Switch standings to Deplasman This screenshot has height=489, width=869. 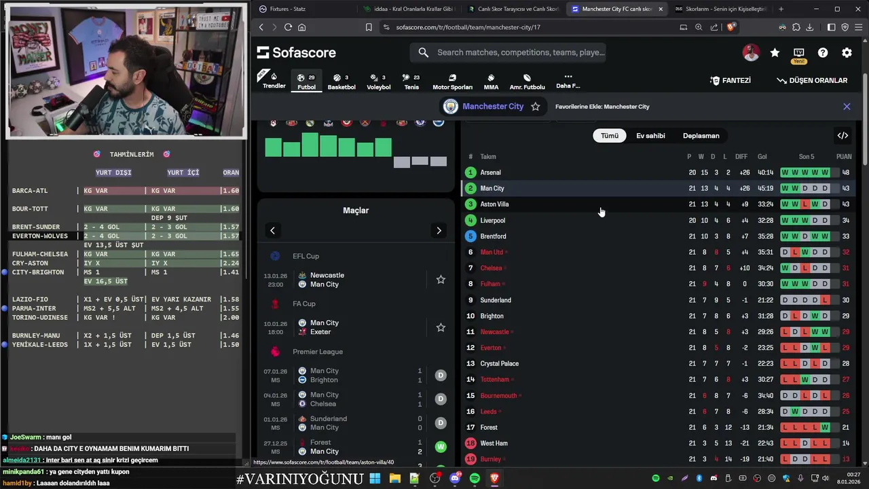(x=701, y=136)
